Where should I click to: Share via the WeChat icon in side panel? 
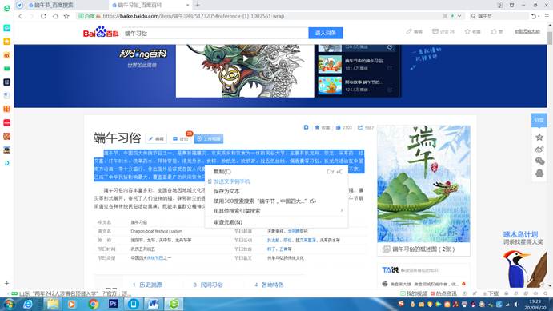pyautogui.click(x=539, y=161)
